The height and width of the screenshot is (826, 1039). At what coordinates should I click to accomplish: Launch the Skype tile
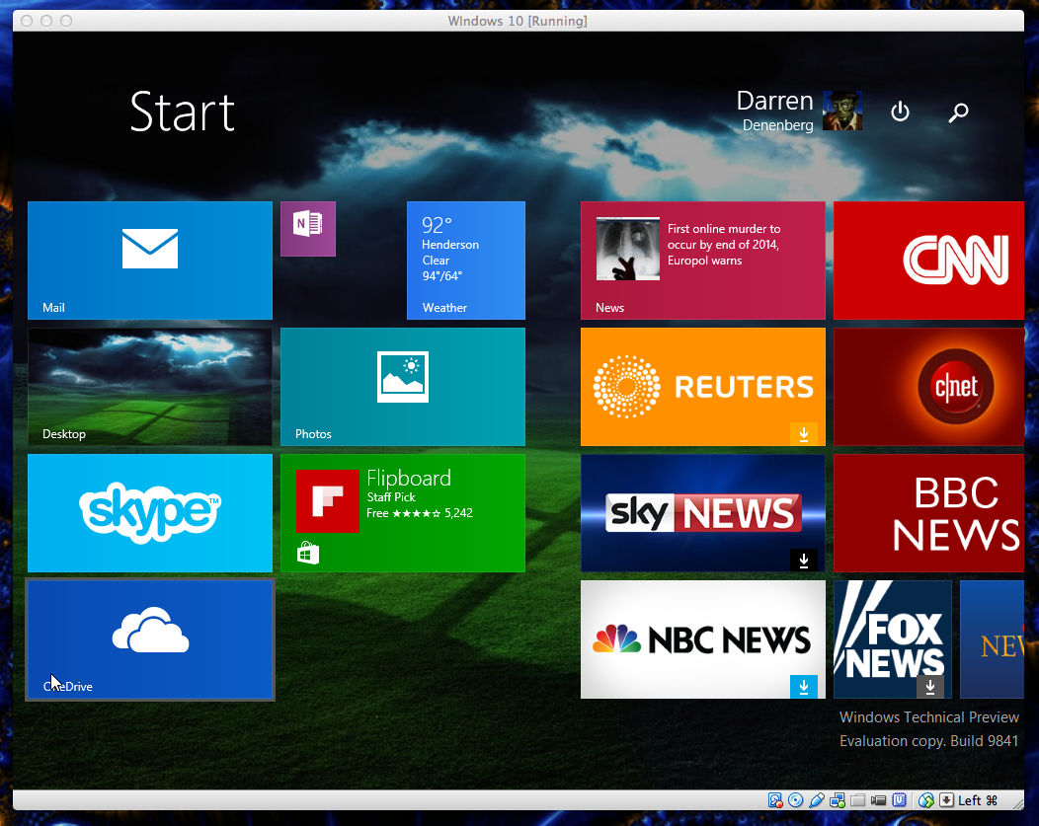click(150, 513)
